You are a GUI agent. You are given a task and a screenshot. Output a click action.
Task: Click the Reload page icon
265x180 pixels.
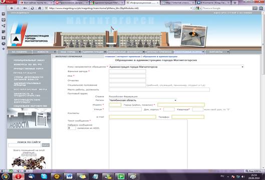click(32, 8)
